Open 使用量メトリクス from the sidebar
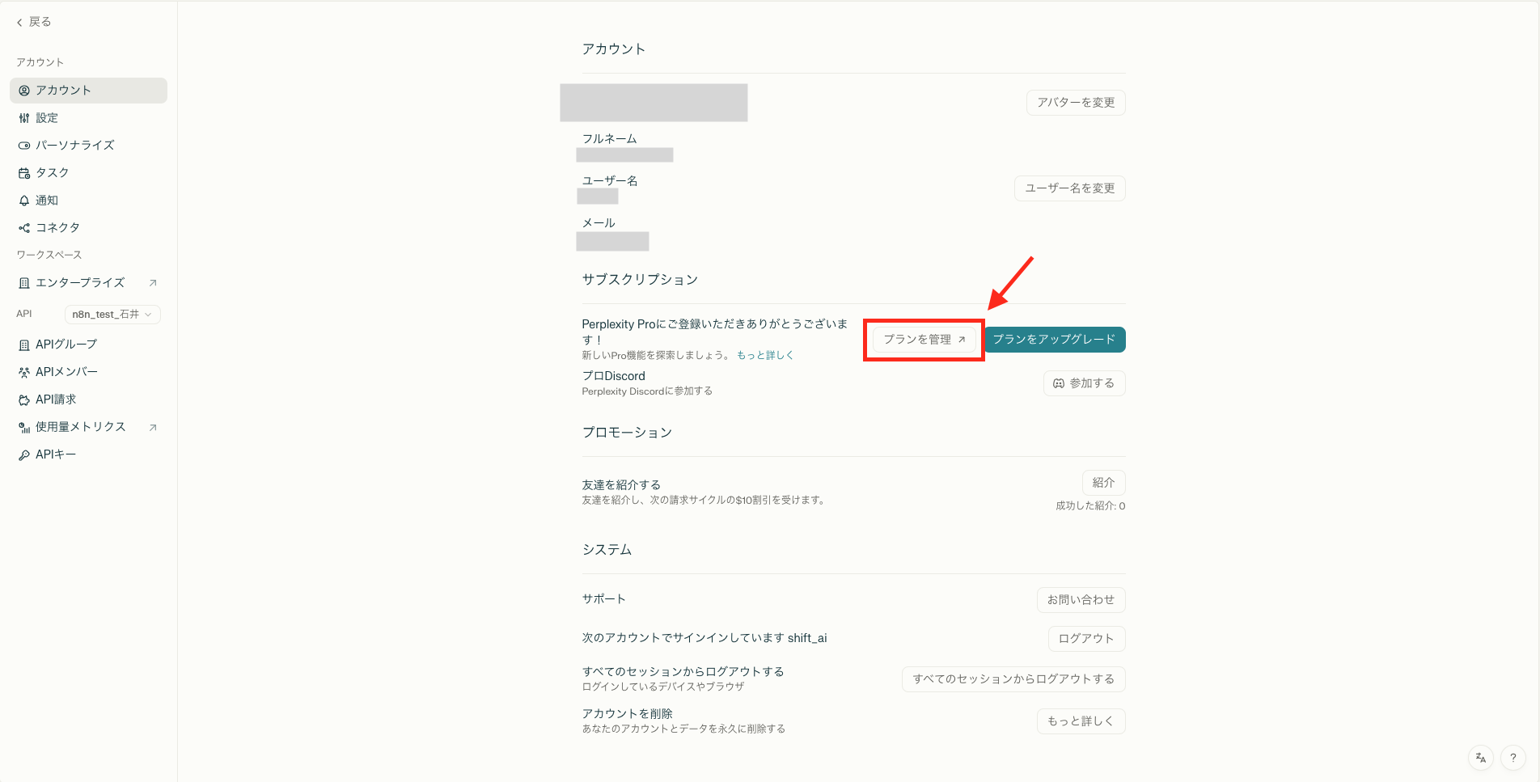The height and width of the screenshot is (782, 1540). tap(80, 426)
